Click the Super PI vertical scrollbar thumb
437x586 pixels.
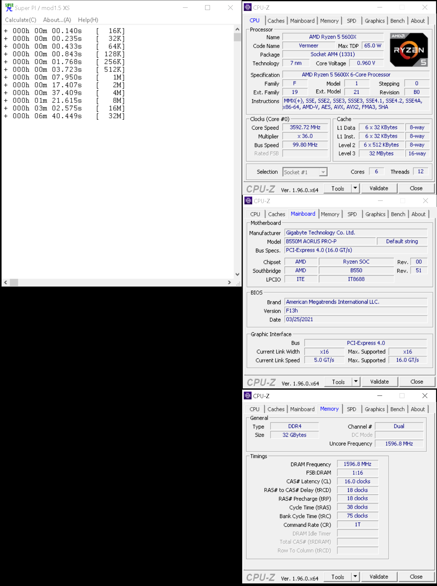[x=237, y=37]
